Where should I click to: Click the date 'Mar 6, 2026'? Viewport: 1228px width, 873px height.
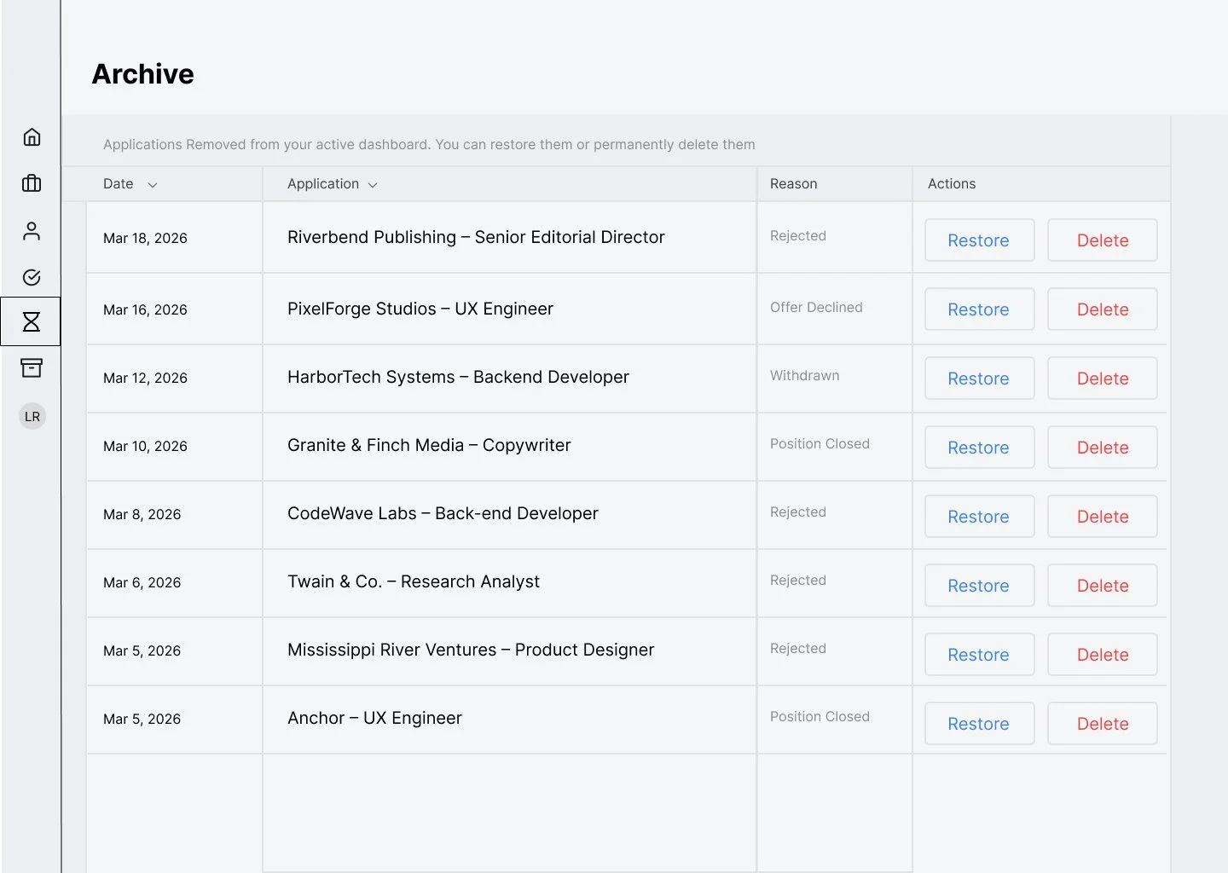pos(142,583)
